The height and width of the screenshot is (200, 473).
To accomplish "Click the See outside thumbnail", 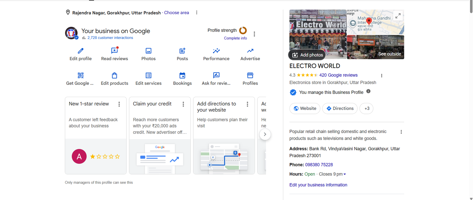I will click(375, 47).
